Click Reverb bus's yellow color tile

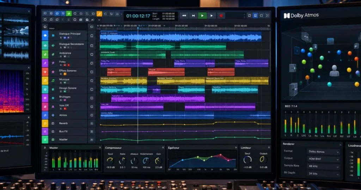tap(45, 123)
